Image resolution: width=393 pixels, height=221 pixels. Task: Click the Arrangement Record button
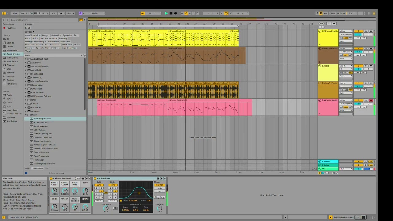(x=175, y=13)
